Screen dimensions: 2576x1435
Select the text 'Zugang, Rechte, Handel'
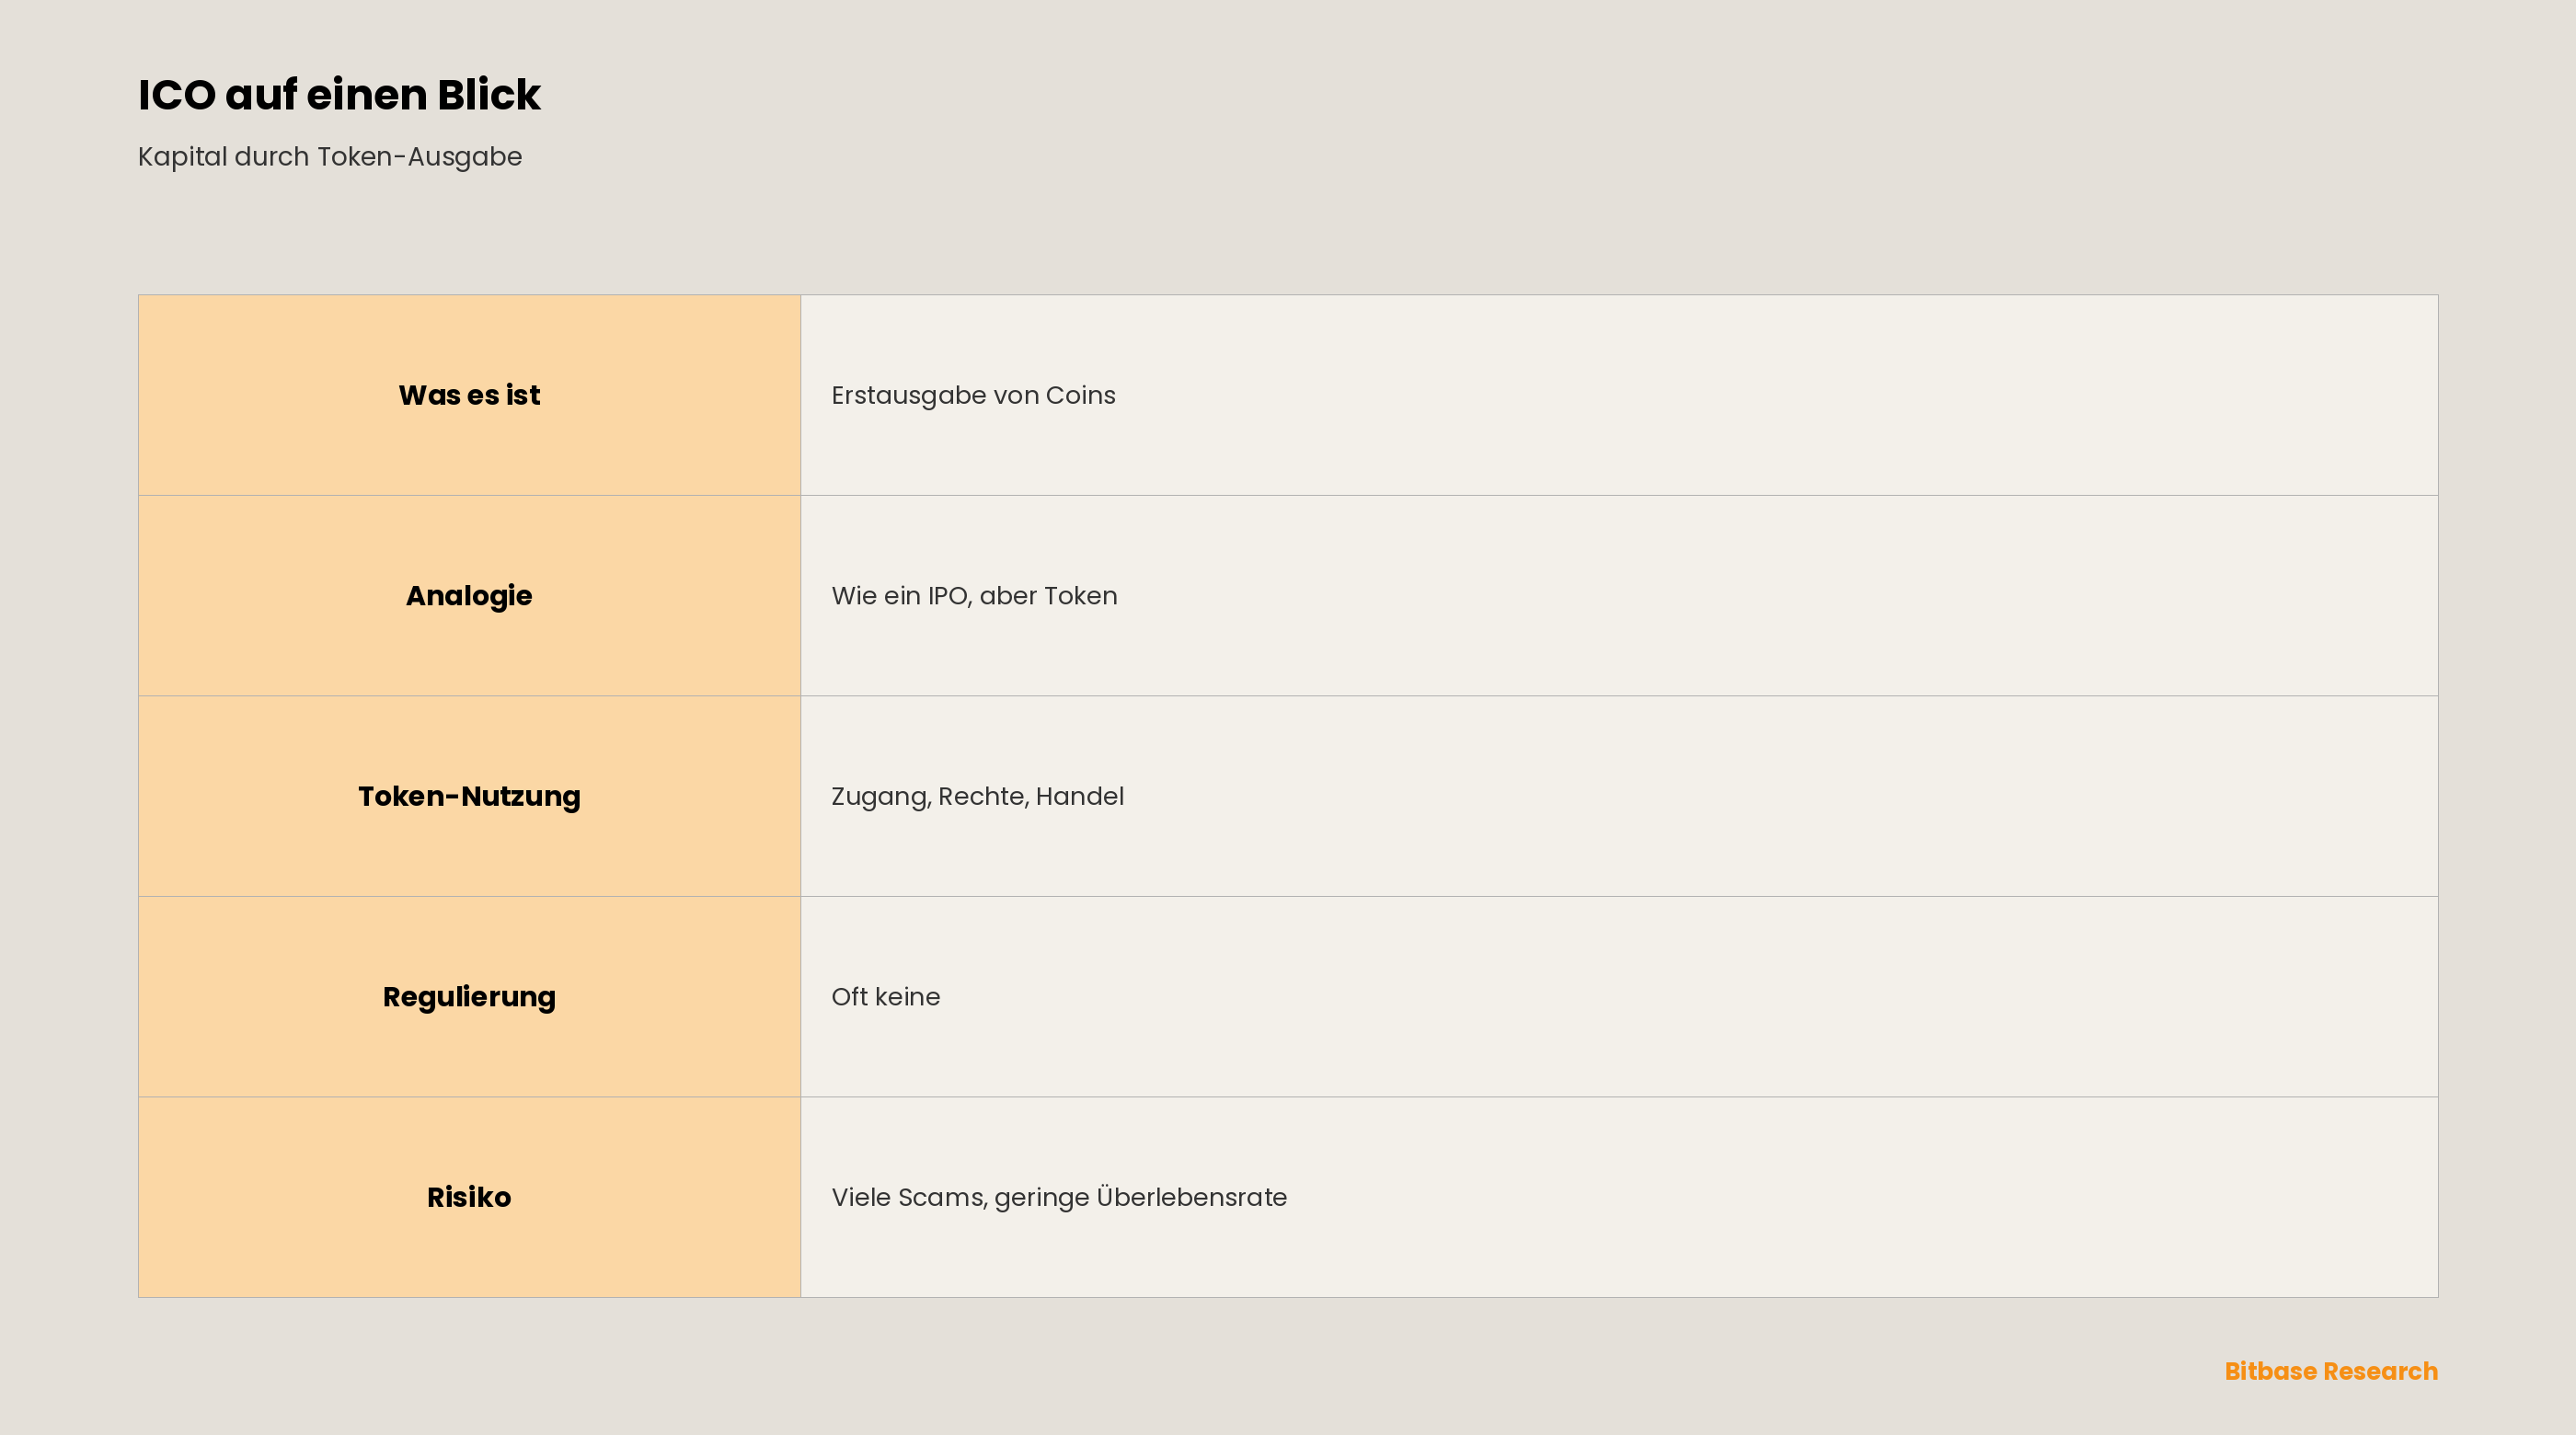pos(977,797)
